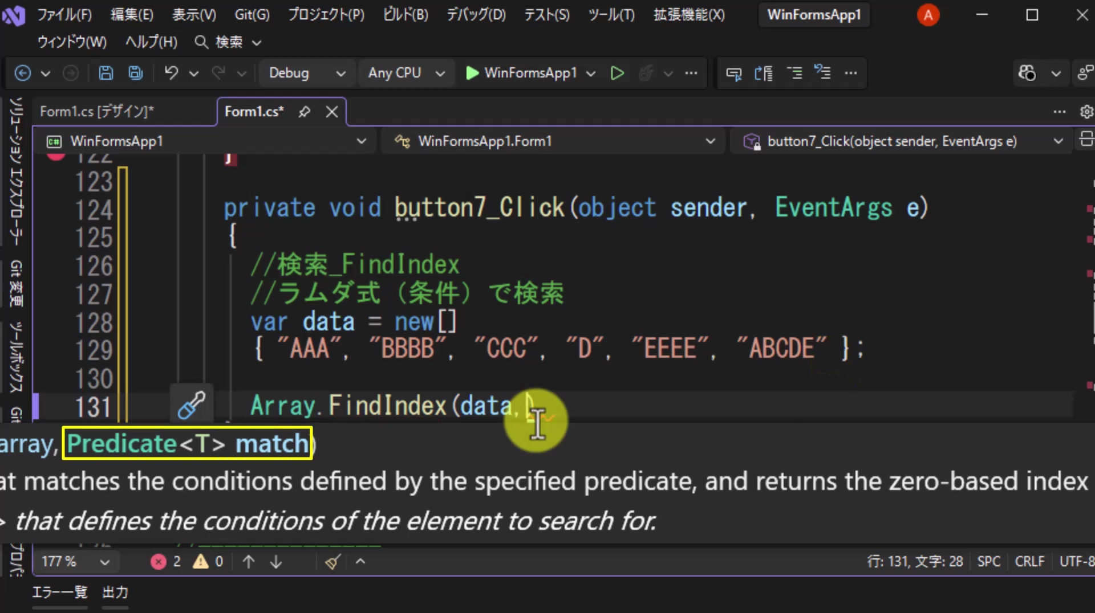Open the tab overflow ellipsis menu

click(x=1059, y=112)
